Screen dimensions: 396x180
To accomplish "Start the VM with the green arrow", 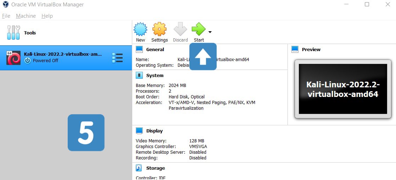I will tap(199, 29).
